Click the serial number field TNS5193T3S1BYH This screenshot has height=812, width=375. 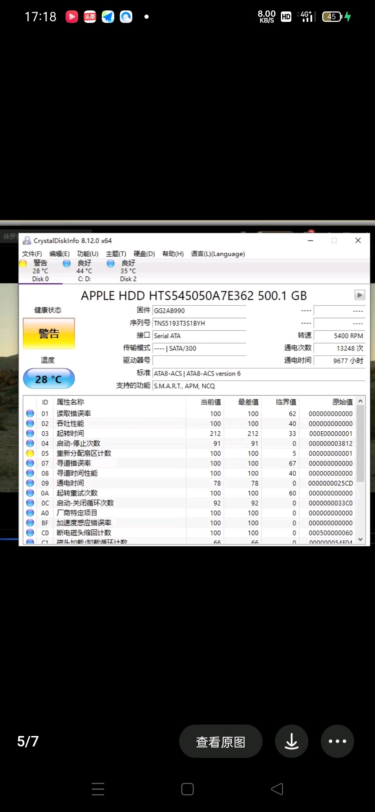pyautogui.click(x=199, y=323)
